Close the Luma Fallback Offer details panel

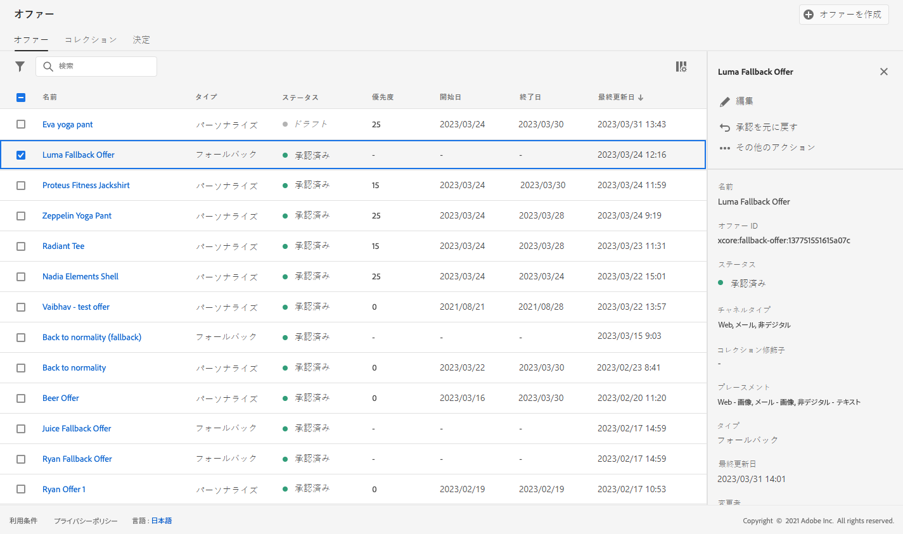click(x=884, y=72)
